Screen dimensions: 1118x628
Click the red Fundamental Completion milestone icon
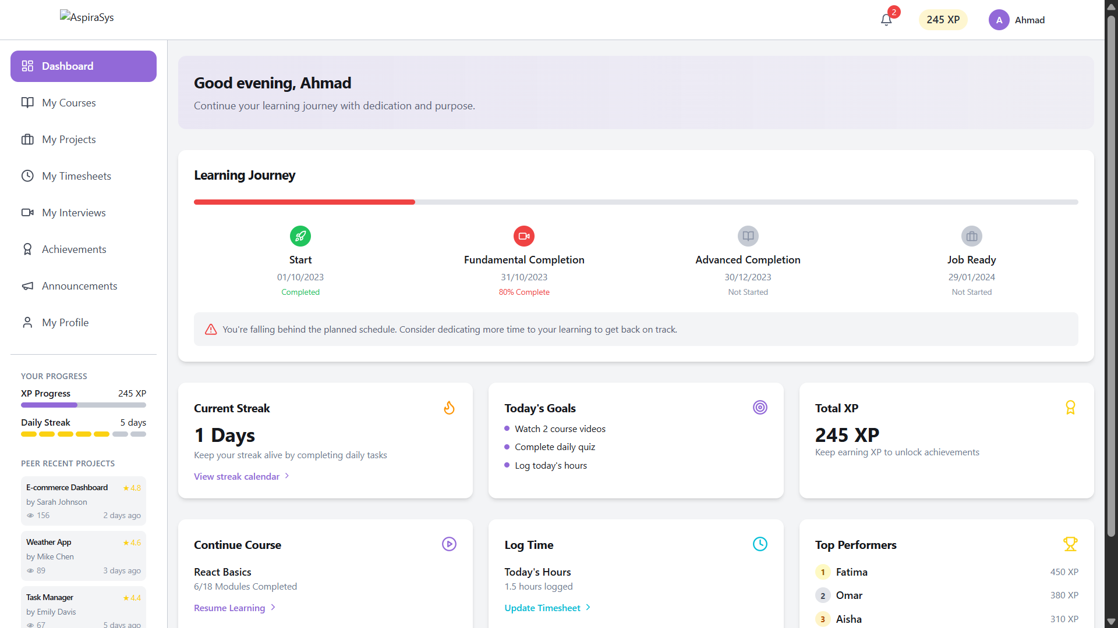(x=524, y=236)
